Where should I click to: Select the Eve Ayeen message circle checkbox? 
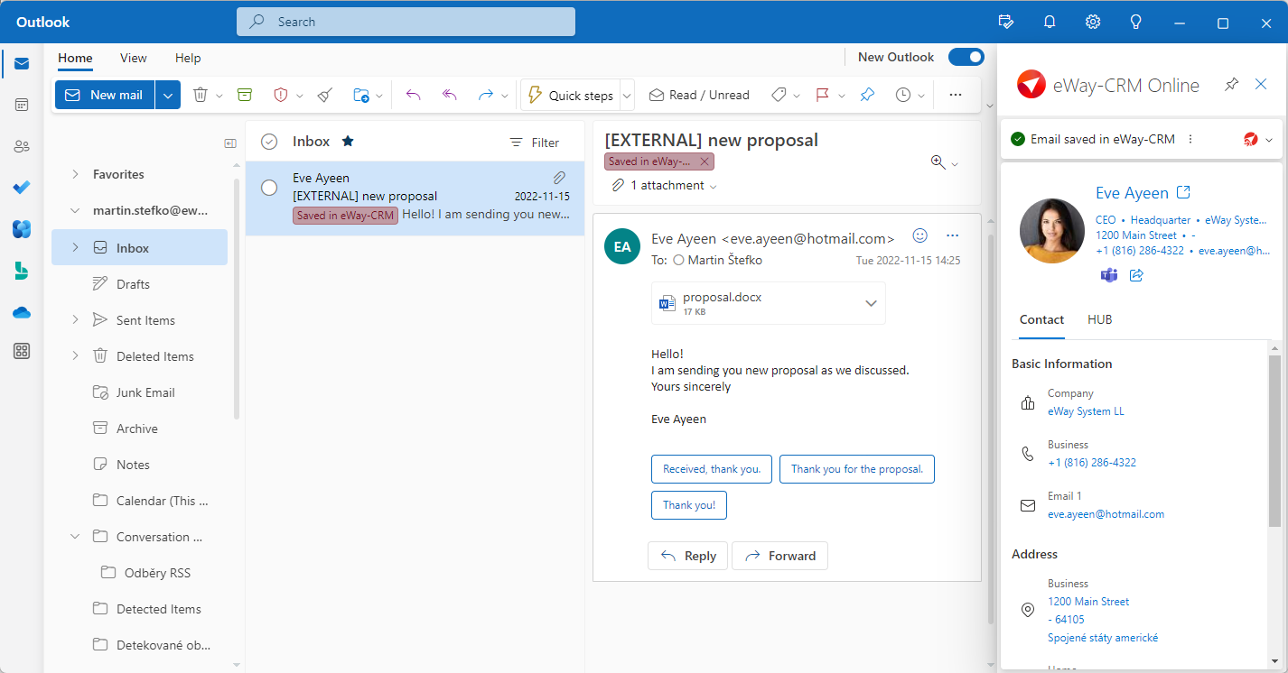[268, 188]
